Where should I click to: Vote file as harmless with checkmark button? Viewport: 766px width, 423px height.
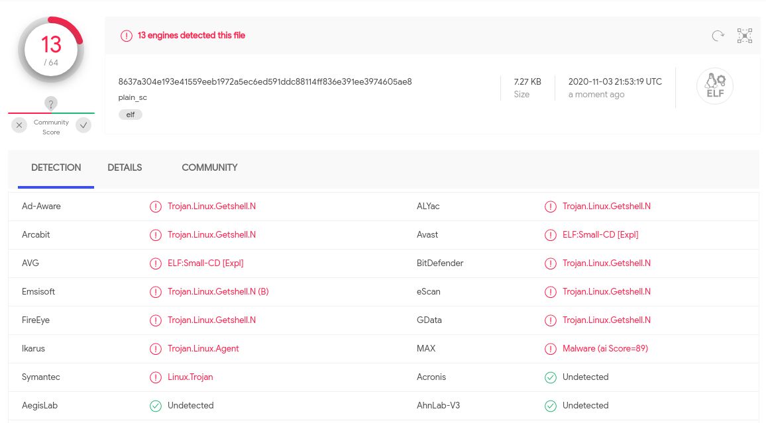(x=83, y=125)
